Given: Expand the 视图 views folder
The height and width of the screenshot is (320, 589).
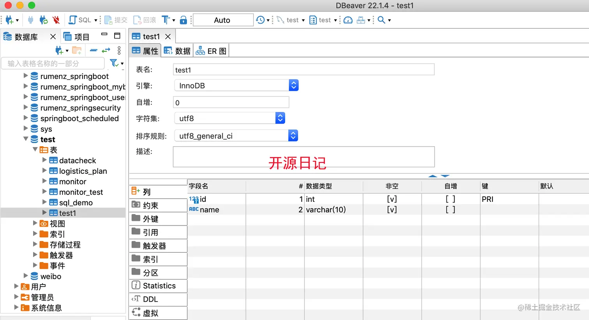Looking at the screenshot, I should (x=35, y=223).
